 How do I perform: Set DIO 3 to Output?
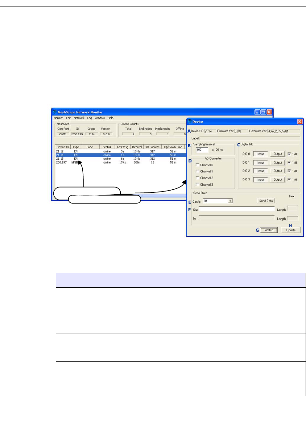point(278,179)
